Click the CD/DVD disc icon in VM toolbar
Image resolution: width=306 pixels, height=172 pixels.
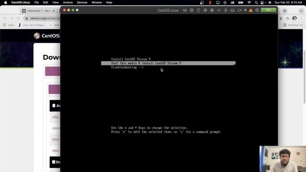[x=205, y=10]
